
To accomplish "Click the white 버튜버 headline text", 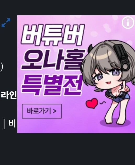I will tap(53, 35).
